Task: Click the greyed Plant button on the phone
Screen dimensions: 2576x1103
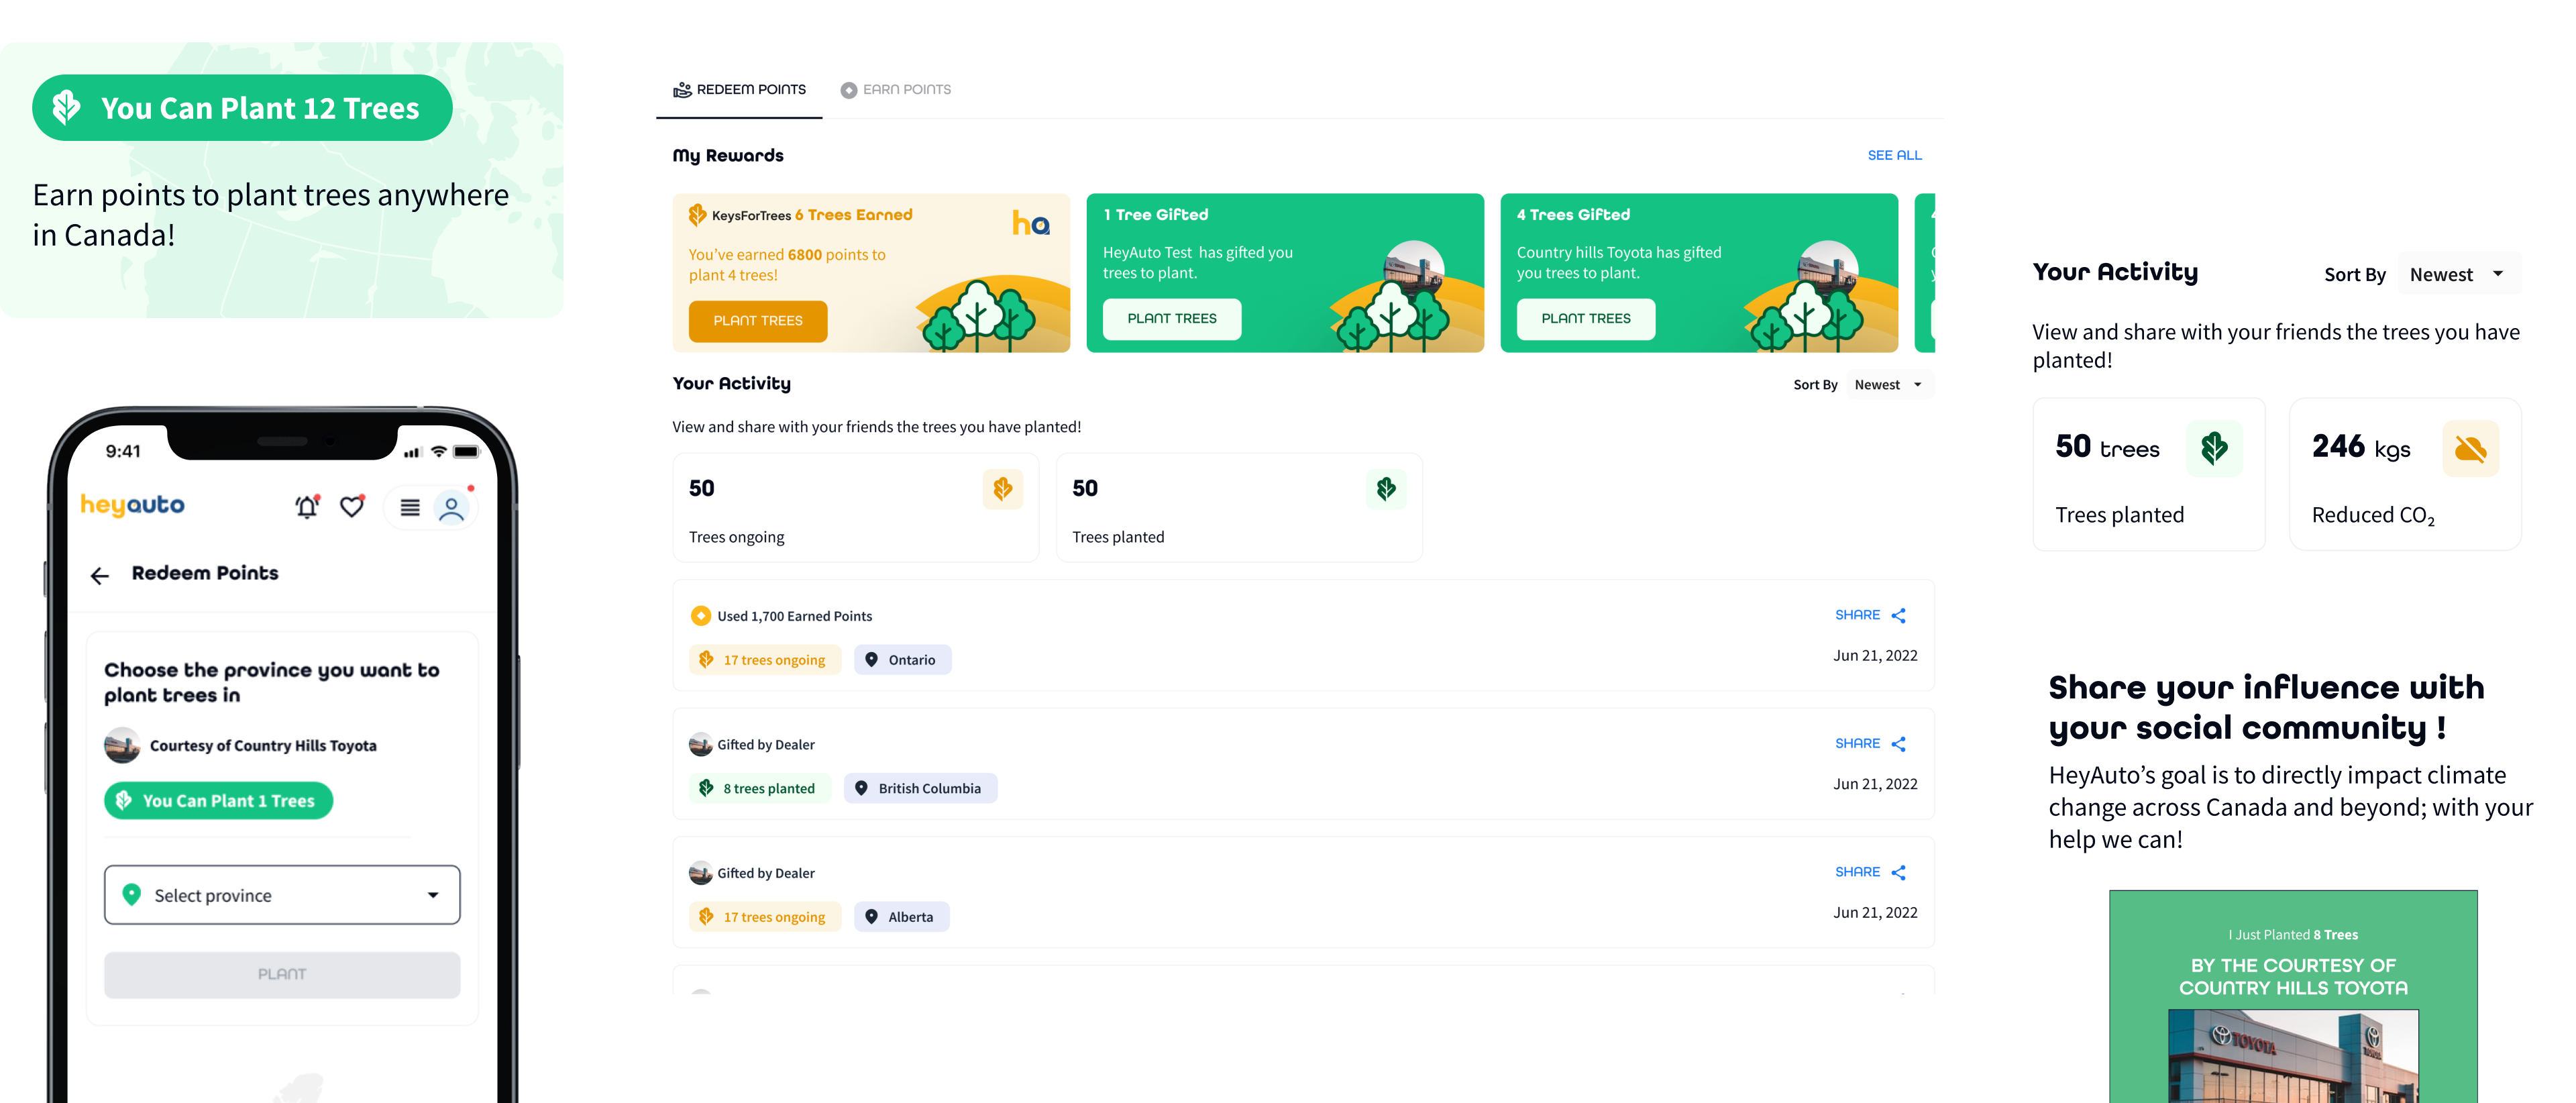Action: (282, 974)
